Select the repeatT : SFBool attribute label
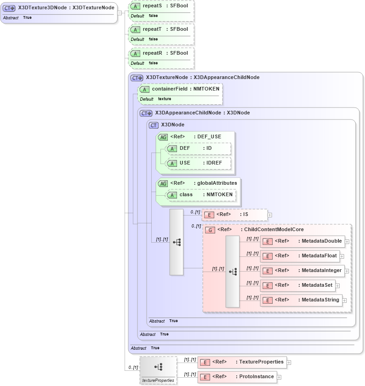 165,29
